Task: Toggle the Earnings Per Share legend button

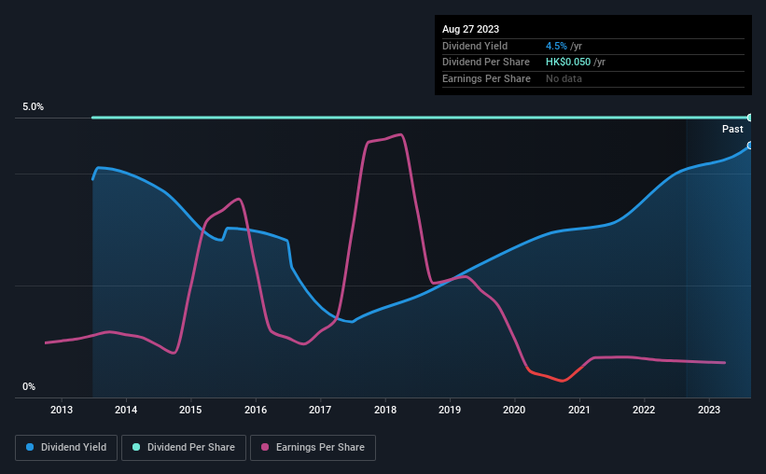Action: [x=313, y=448]
